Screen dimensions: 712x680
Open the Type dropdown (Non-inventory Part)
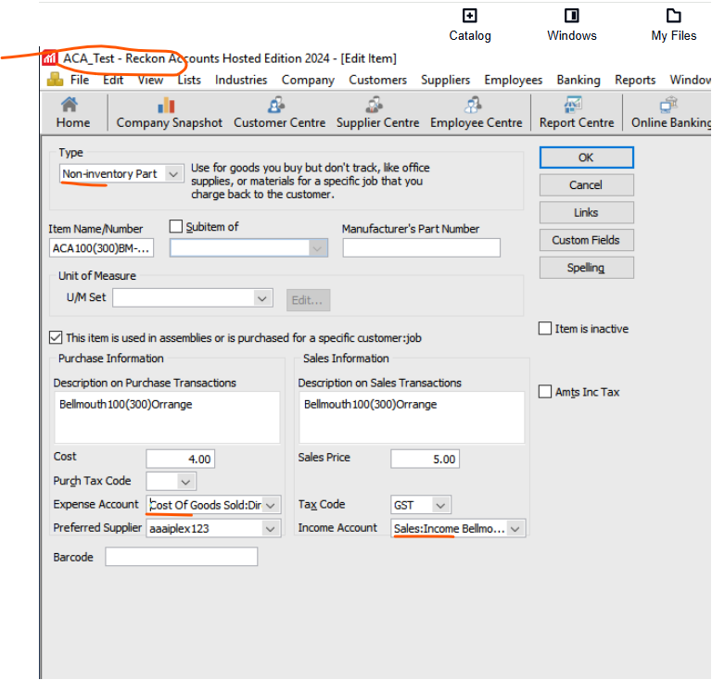[x=173, y=174]
